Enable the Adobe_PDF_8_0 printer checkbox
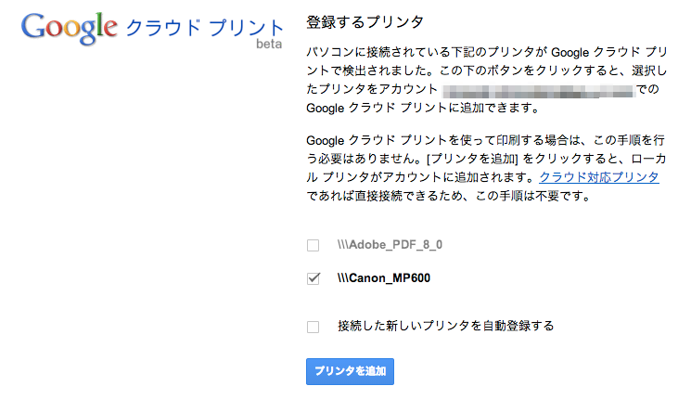Image resolution: width=691 pixels, height=399 pixels. coord(313,245)
